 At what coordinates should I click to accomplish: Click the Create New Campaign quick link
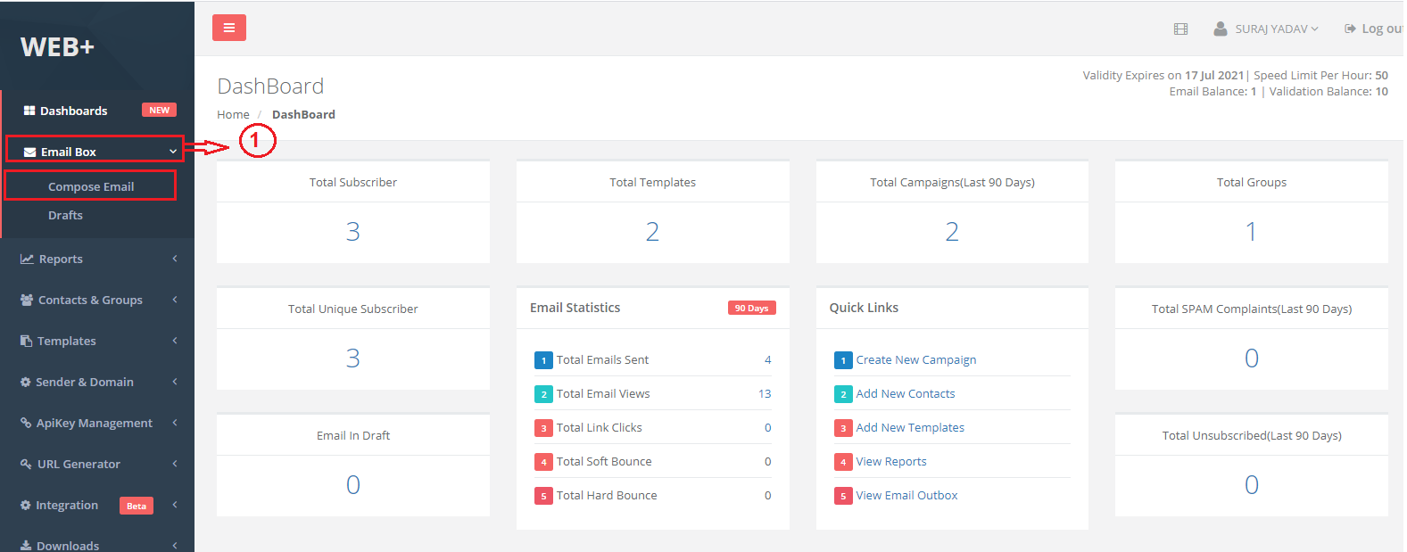click(x=915, y=360)
